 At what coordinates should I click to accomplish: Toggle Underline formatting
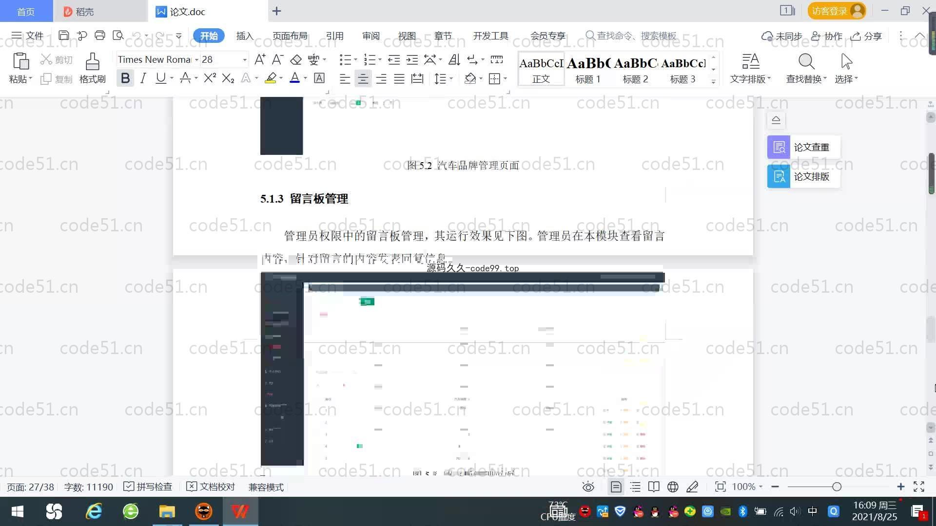160,78
